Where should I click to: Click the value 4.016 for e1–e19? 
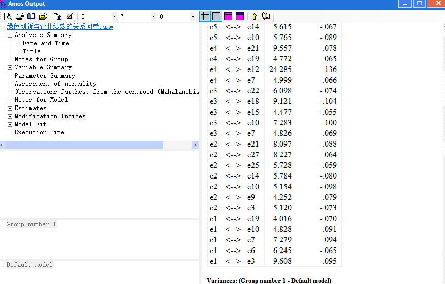click(282, 219)
